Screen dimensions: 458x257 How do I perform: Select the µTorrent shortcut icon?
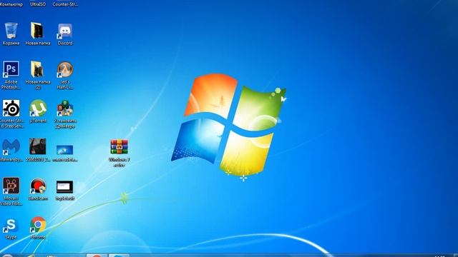[38, 108]
